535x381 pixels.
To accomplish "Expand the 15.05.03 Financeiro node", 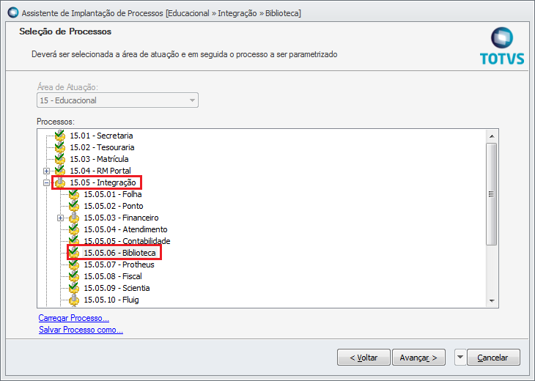I will point(60,218).
